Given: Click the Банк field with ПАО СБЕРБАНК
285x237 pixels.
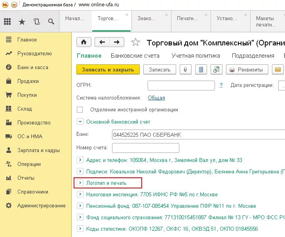Looking at the screenshot, I should (198, 135).
